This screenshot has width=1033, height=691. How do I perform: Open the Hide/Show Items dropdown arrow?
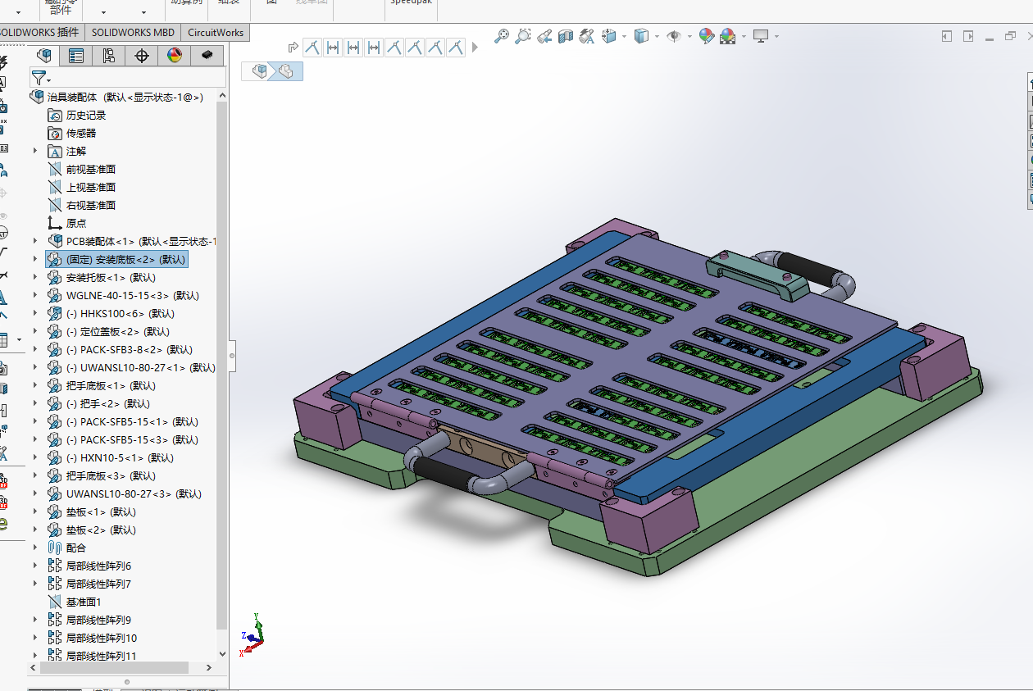coord(689,36)
